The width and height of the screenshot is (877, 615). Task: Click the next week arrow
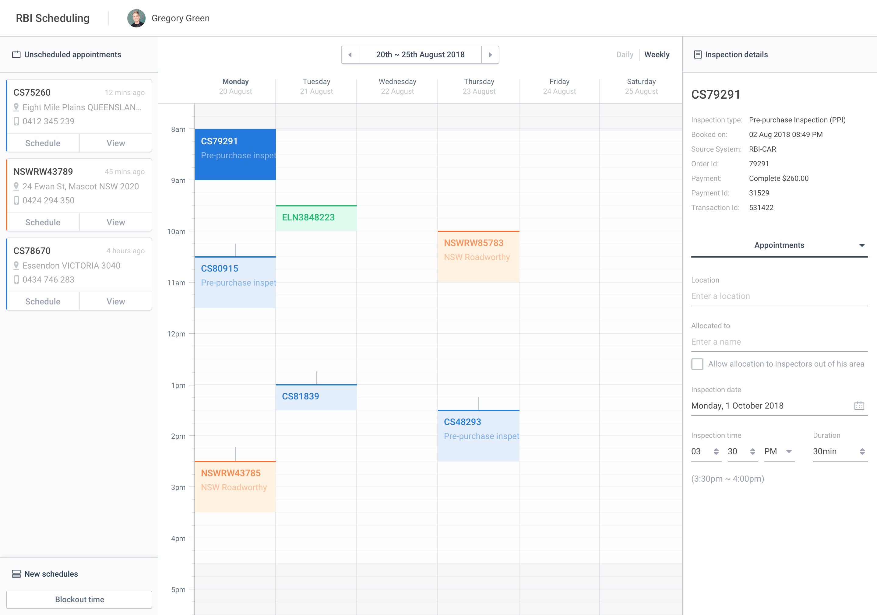pyautogui.click(x=490, y=55)
